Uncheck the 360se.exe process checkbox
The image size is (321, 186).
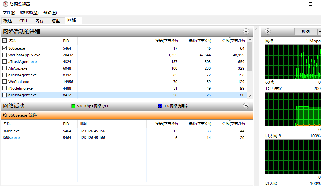[x=4, y=48]
